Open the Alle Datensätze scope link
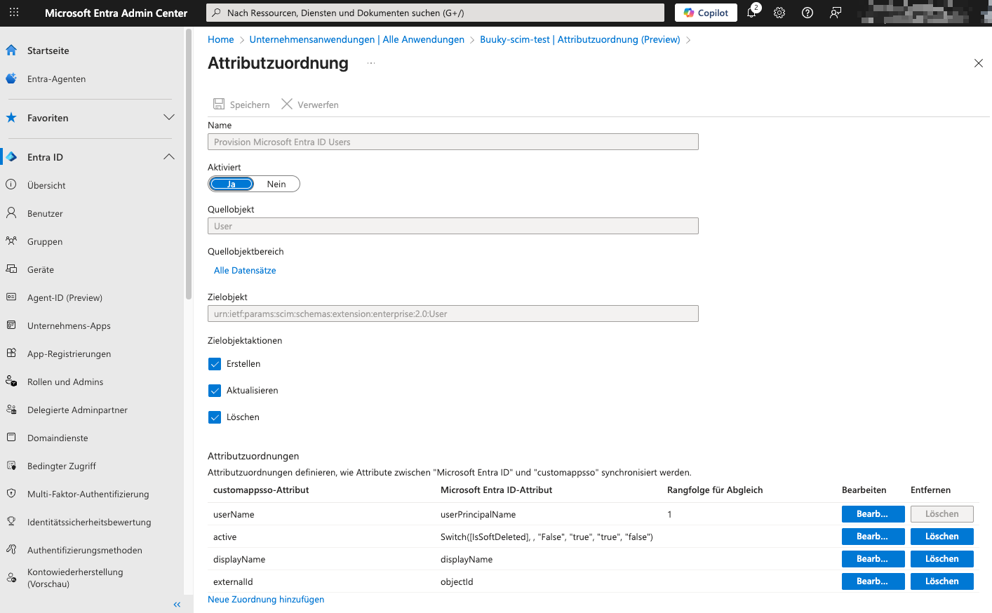 (244, 270)
